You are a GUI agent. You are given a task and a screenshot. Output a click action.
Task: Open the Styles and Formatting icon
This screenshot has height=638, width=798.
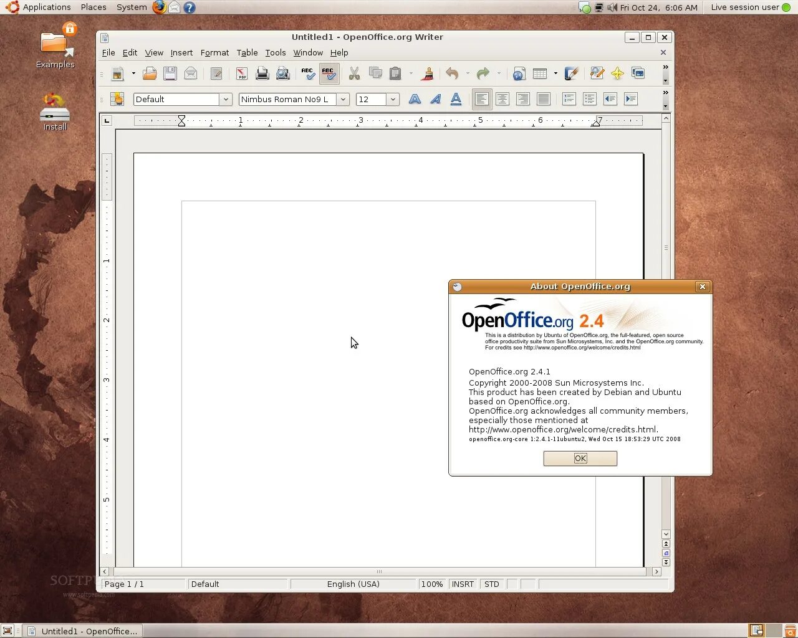[117, 99]
